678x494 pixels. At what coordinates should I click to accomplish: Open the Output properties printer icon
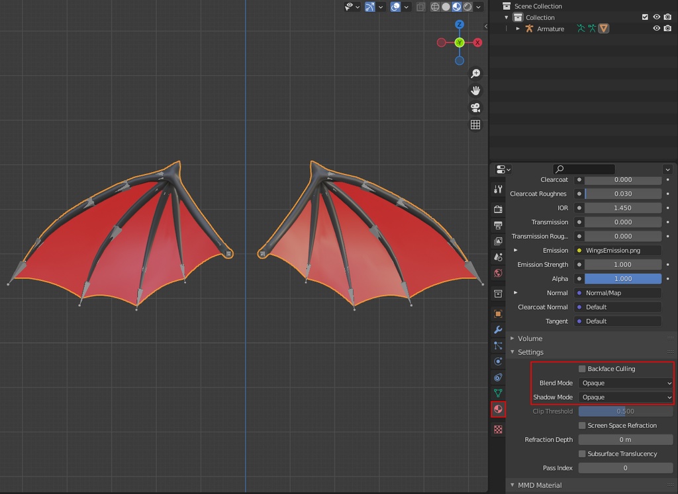coord(498,225)
